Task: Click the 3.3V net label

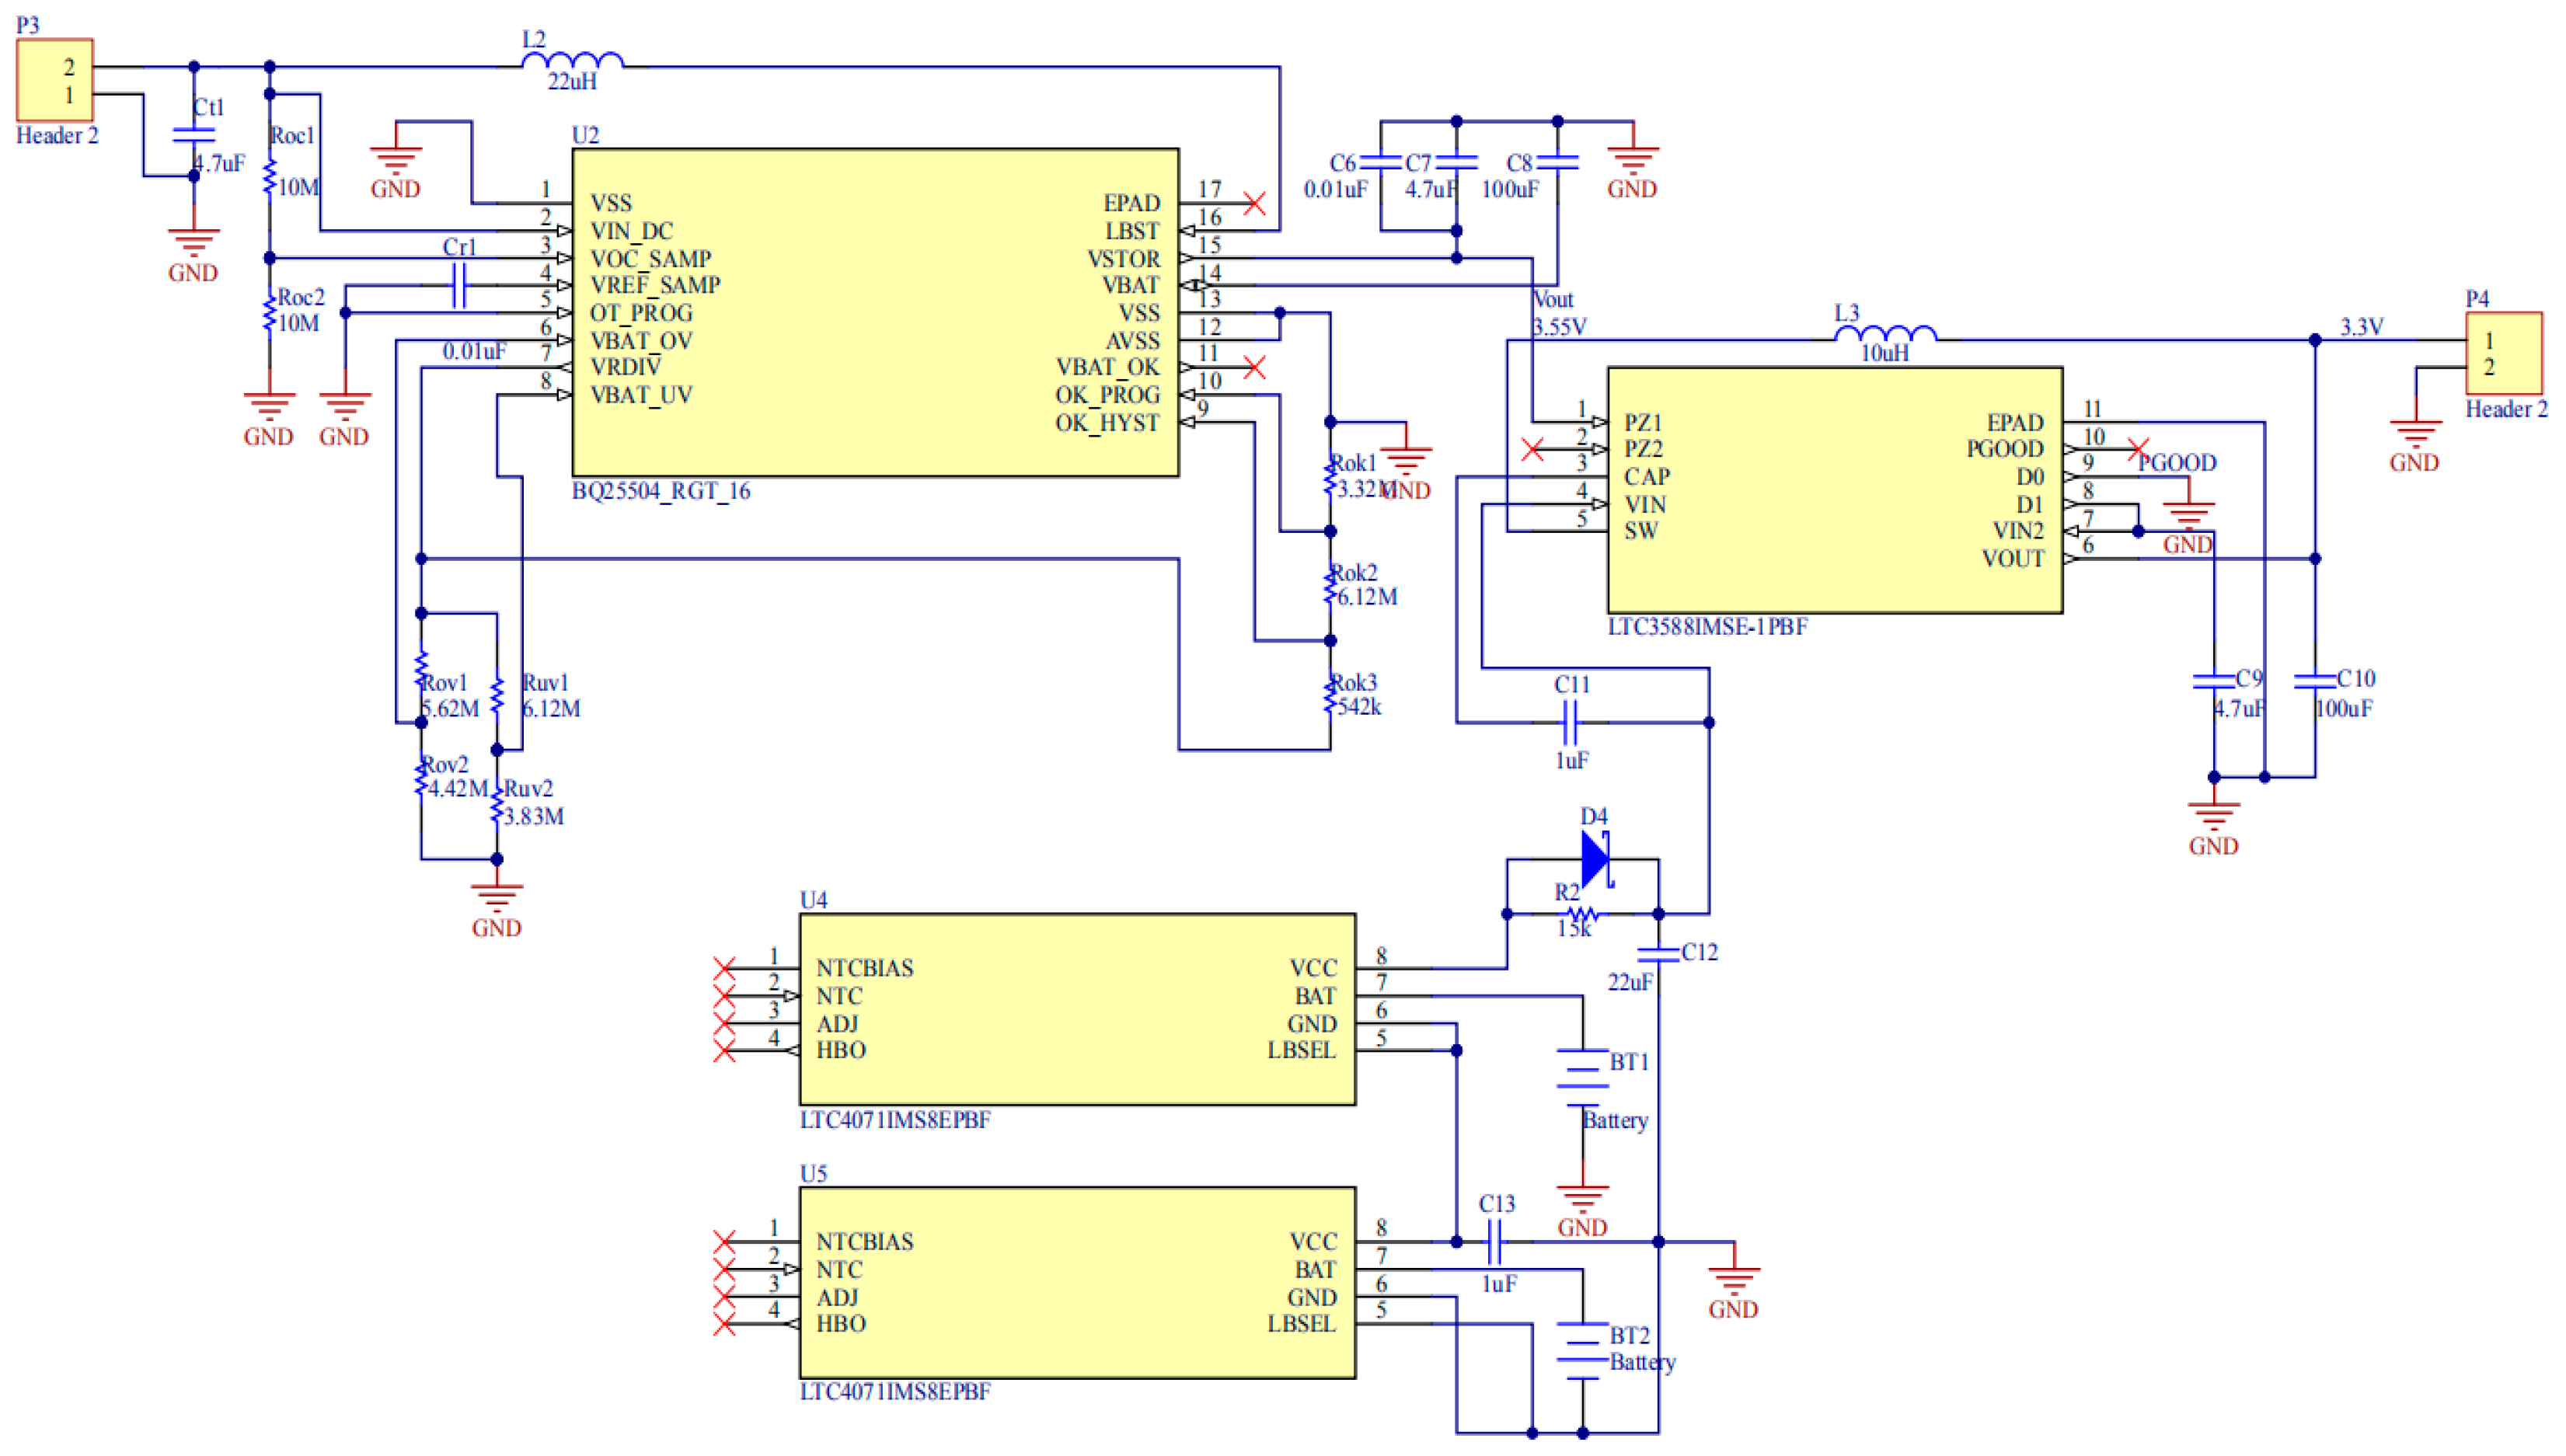Action: (2360, 326)
